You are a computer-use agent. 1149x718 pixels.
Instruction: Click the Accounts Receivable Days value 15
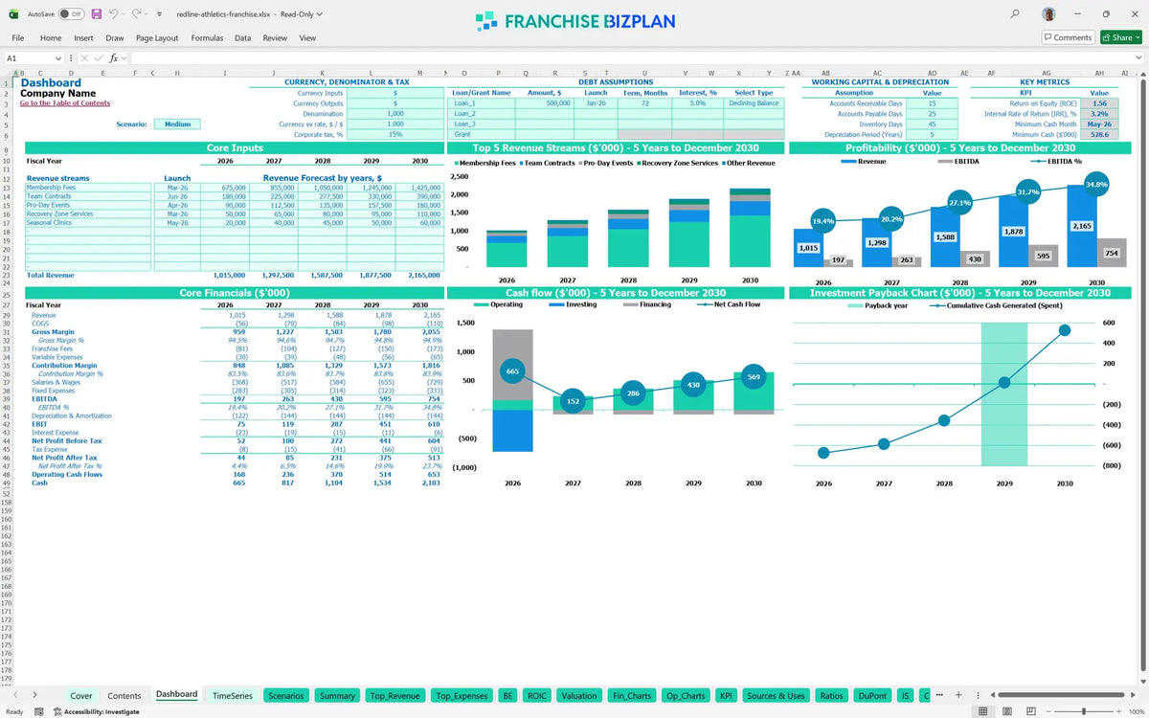click(x=932, y=103)
